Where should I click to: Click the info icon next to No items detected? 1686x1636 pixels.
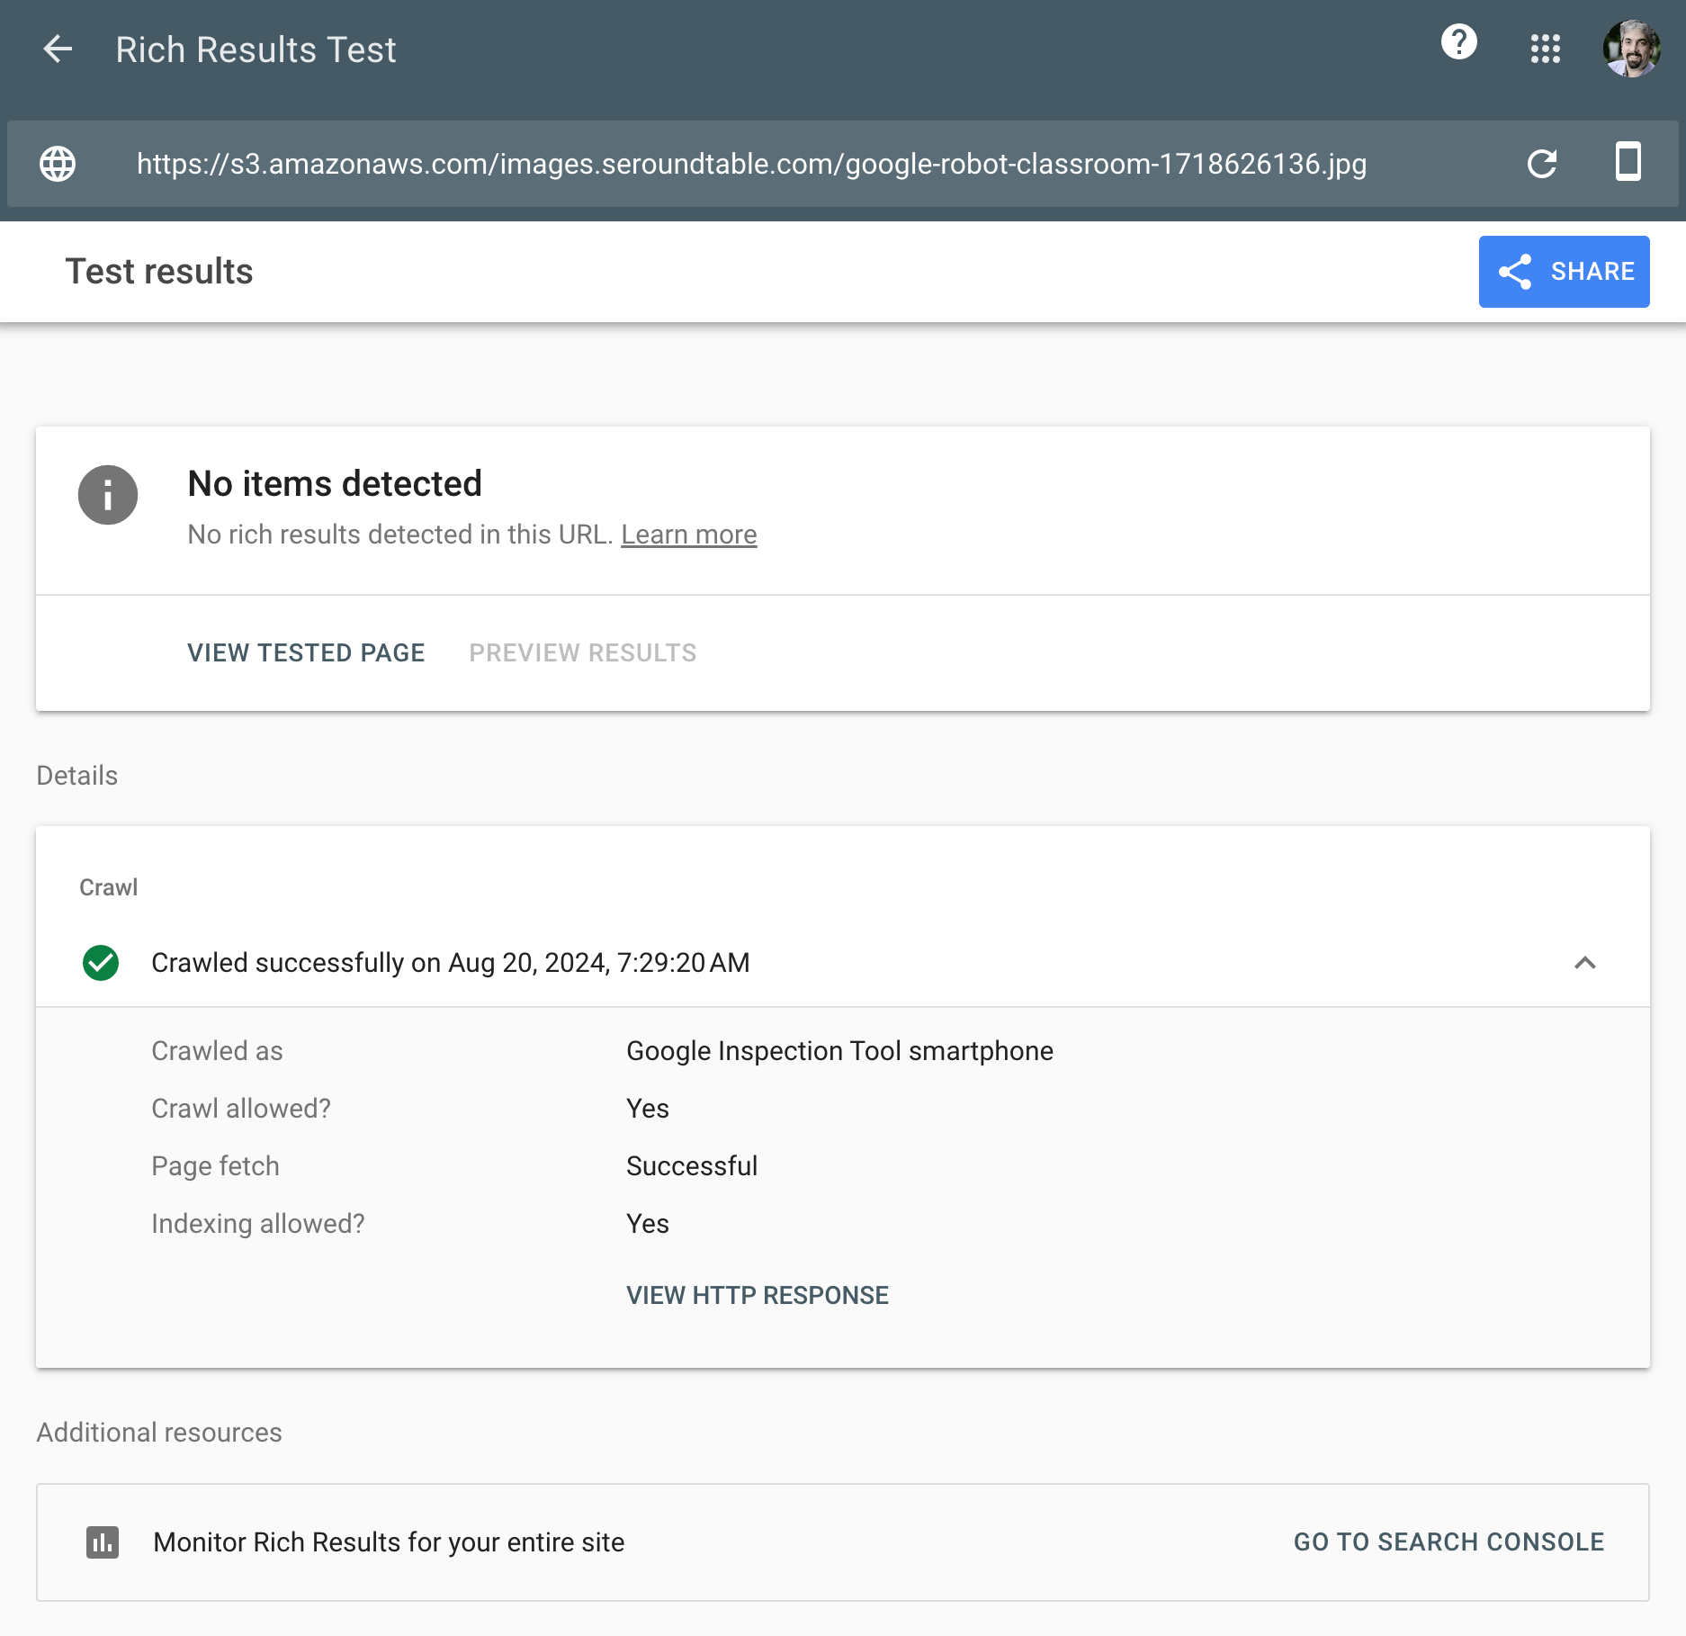tap(107, 494)
